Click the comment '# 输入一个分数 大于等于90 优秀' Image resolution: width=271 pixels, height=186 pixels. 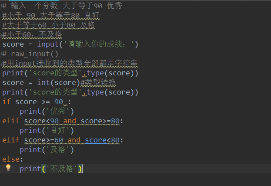click(x=62, y=6)
